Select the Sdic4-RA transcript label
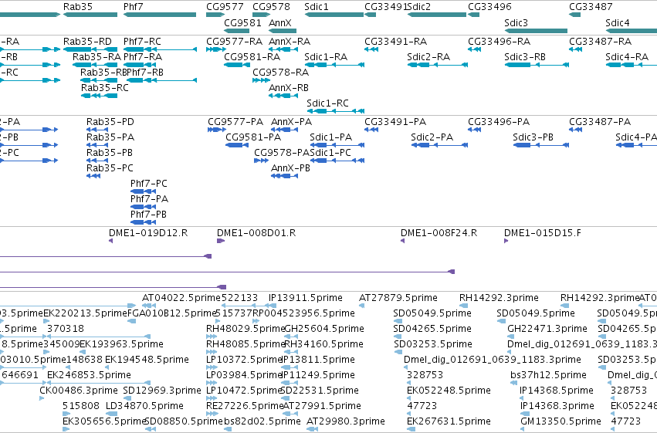This screenshot has width=657, height=433. point(627,57)
